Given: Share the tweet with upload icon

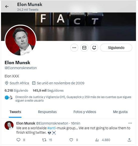Looking at the screenshot, I should tap(129, 140).
